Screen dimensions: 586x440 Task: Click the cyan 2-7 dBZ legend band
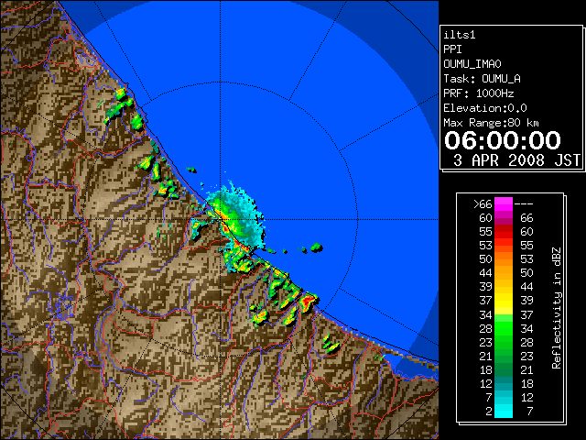tap(504, 411)
